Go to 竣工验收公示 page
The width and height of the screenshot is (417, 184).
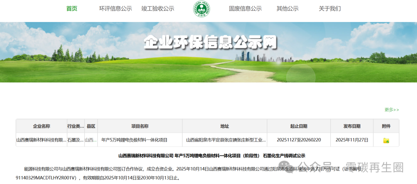(x=158, y=9)
